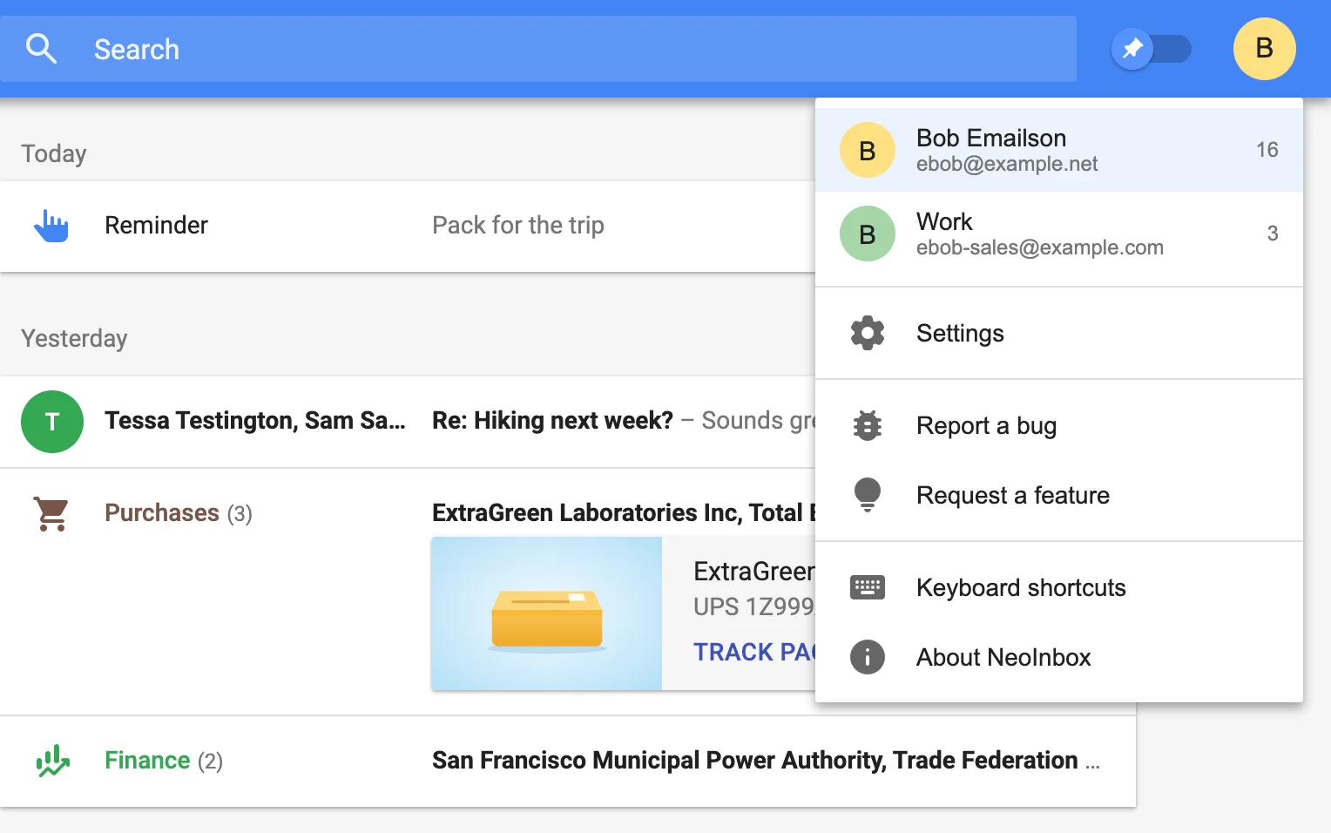Open Settings from the menu
Viewport: 1331px width, 833px height.
pyautogui.click(x=1059, y=333)
